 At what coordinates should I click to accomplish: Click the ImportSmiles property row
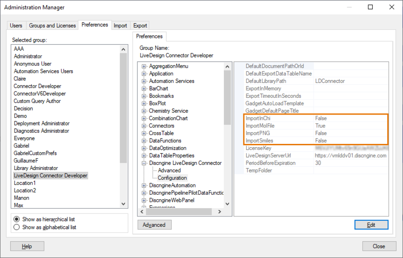[x=316, y=141]
